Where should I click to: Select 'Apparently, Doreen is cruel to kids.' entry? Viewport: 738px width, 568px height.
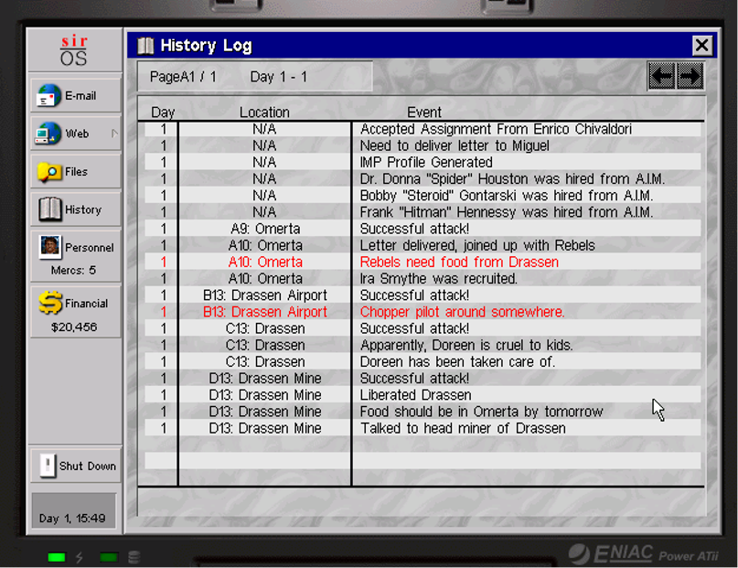[x=466, y=346]
